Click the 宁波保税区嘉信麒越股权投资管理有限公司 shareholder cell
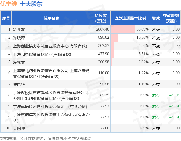Screen dimensions: 181x141 (x=51, y=95)
